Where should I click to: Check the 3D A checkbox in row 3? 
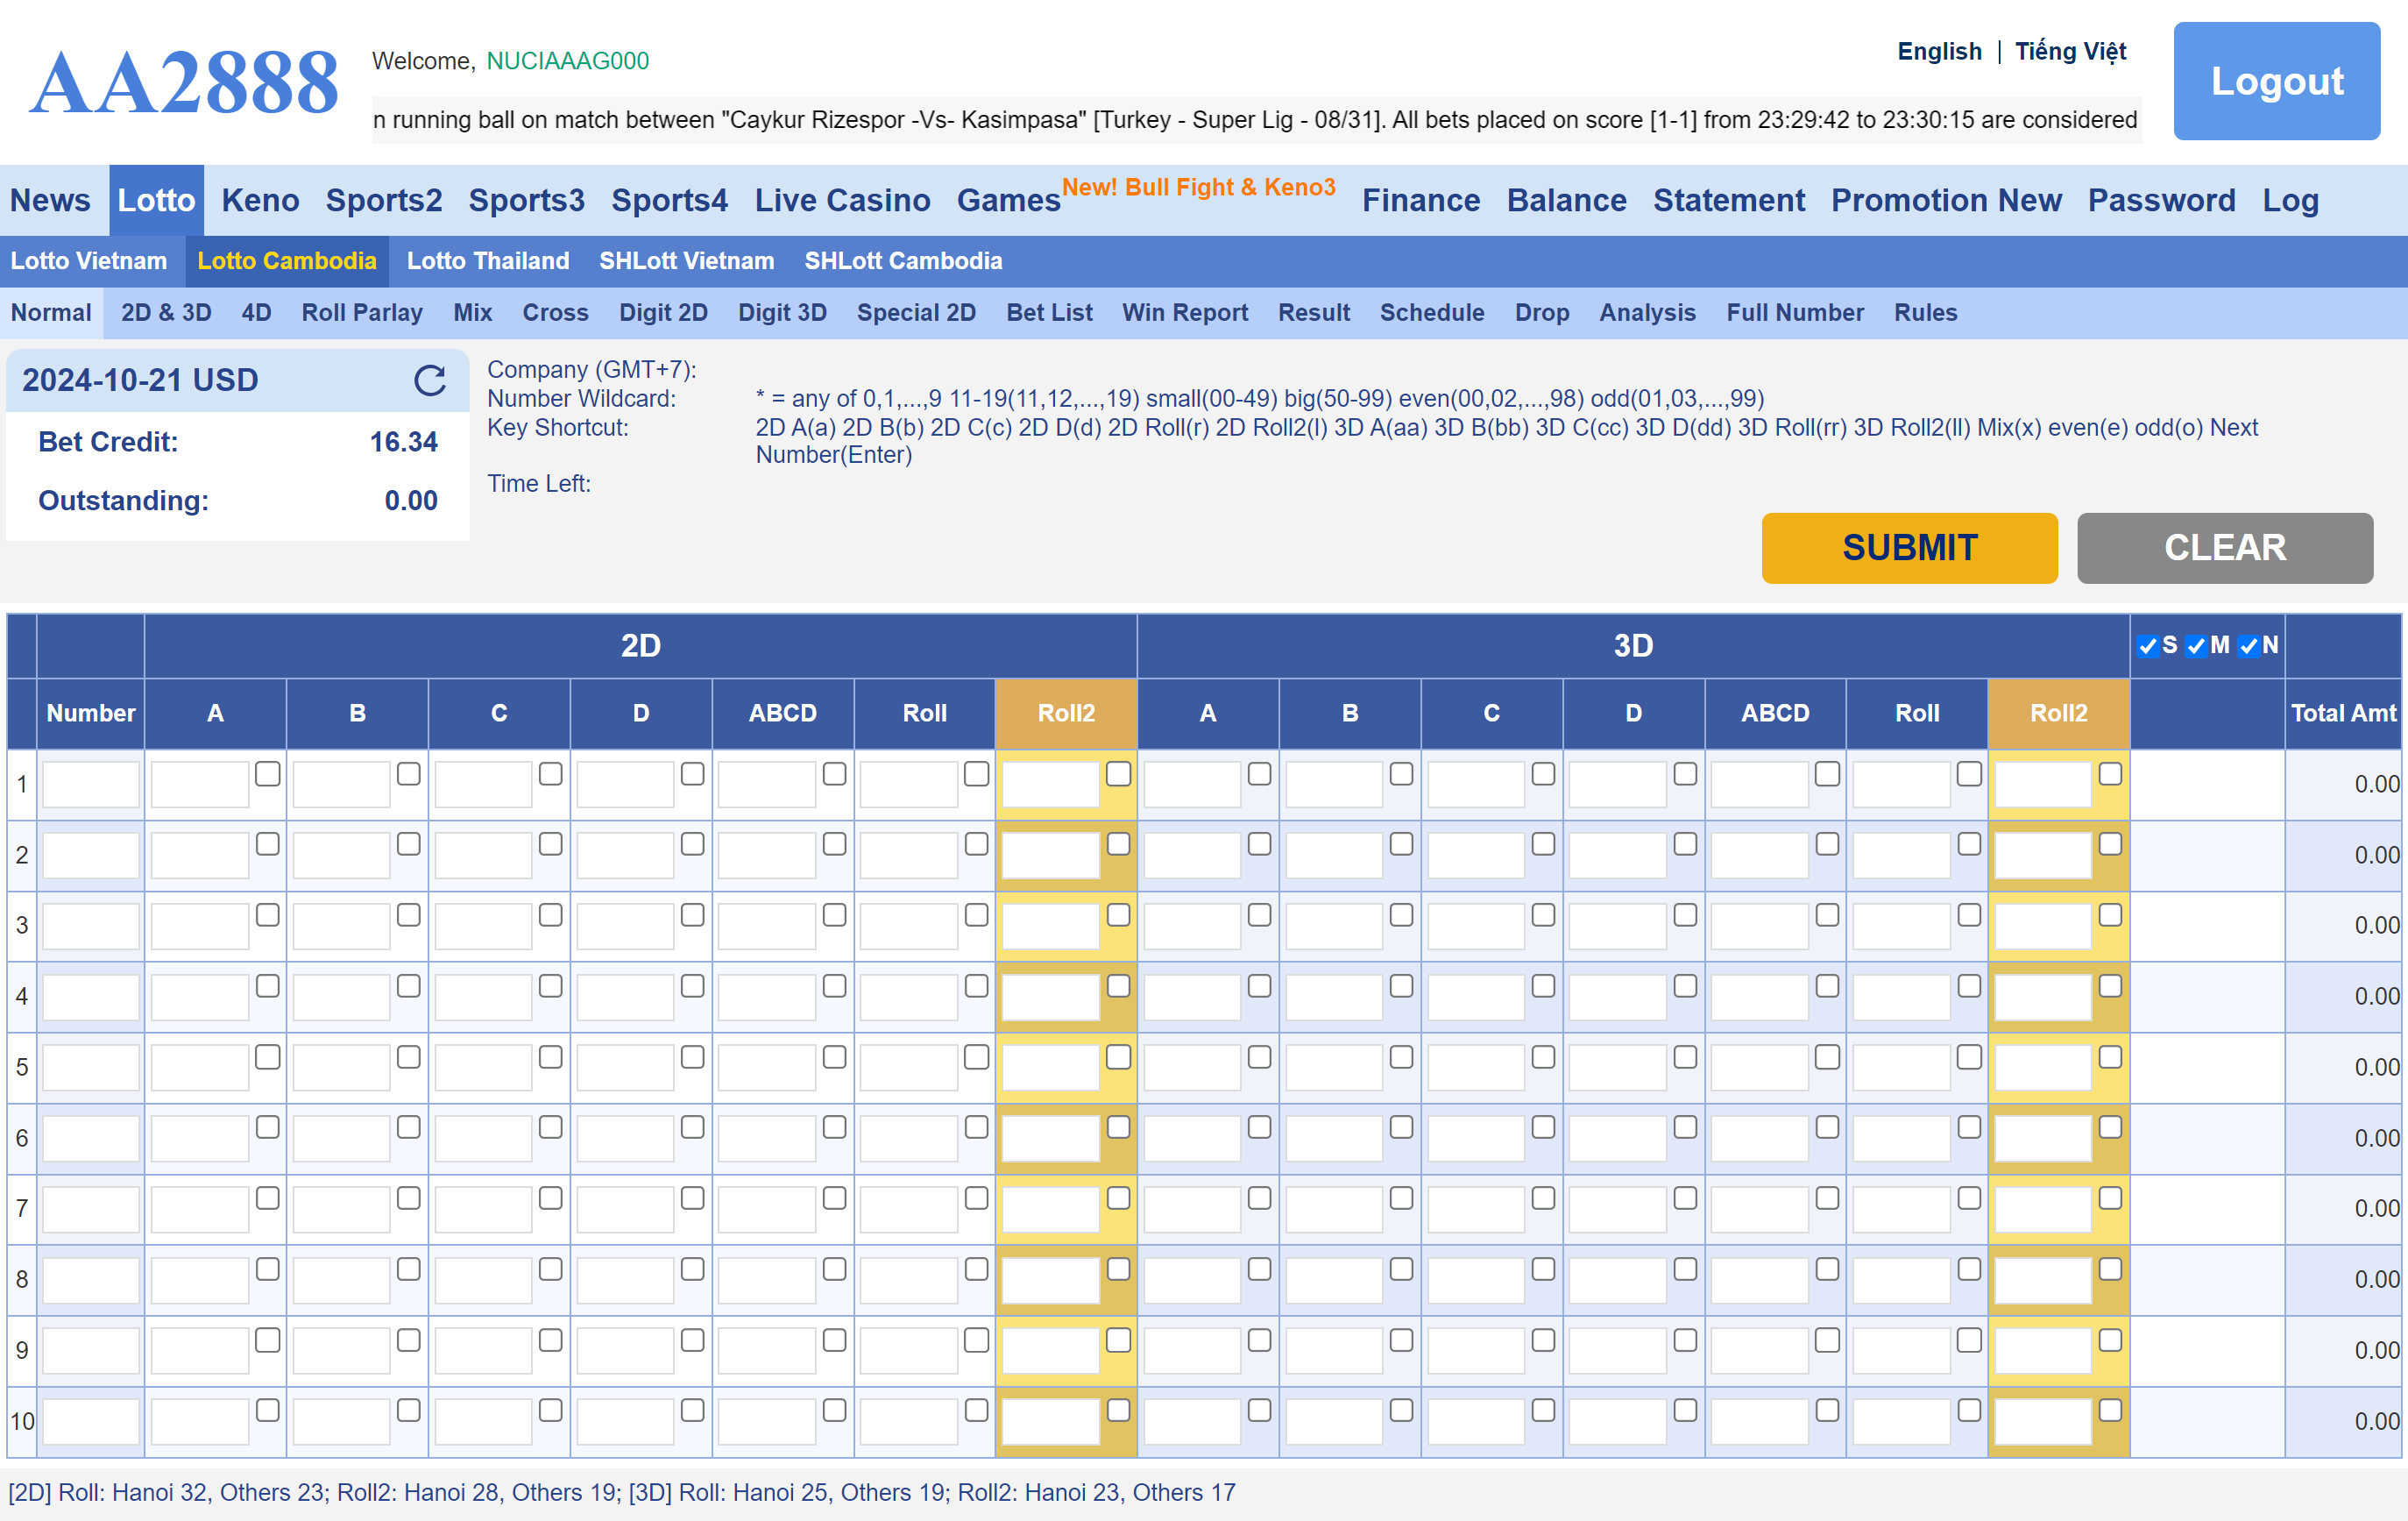pos(1259,914)
